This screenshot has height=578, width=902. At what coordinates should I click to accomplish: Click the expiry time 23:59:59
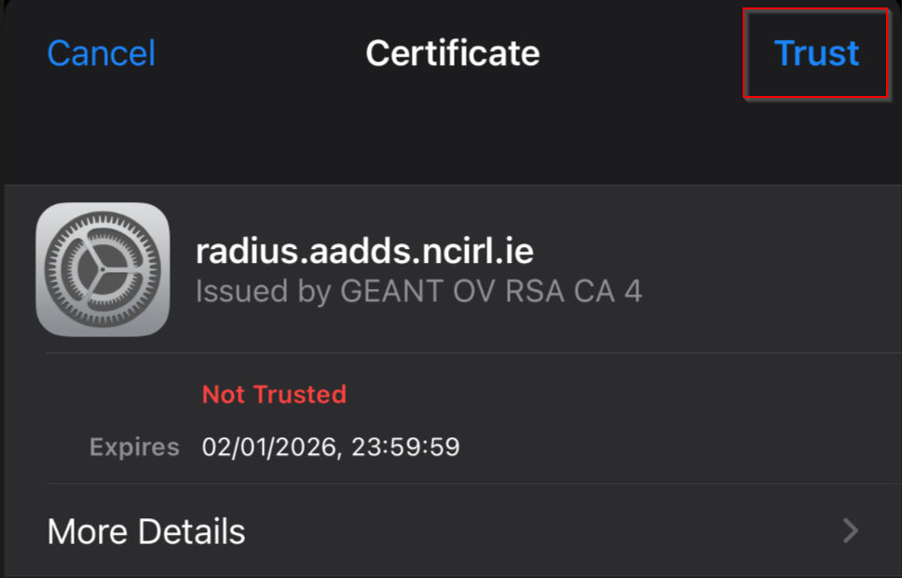(405, 447)
